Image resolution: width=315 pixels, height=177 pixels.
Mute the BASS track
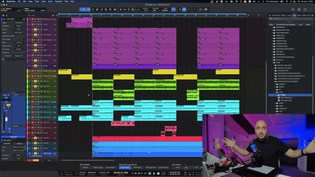(32, 65)
